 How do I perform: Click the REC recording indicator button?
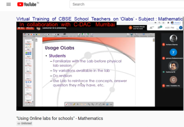pyautogui.click(x=21, y=28)
